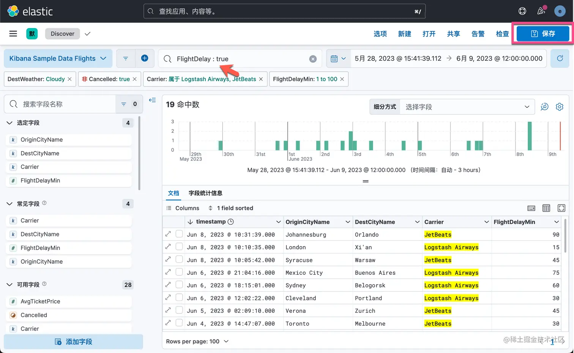Screen dimensions: 574x353
Task: Expand the Mexico City row details
Action: tap(168, 272)
